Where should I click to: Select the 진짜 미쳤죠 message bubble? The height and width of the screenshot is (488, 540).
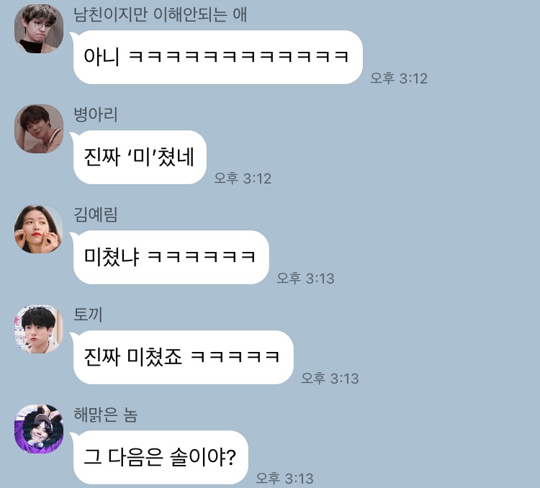[x=182, y=357]
